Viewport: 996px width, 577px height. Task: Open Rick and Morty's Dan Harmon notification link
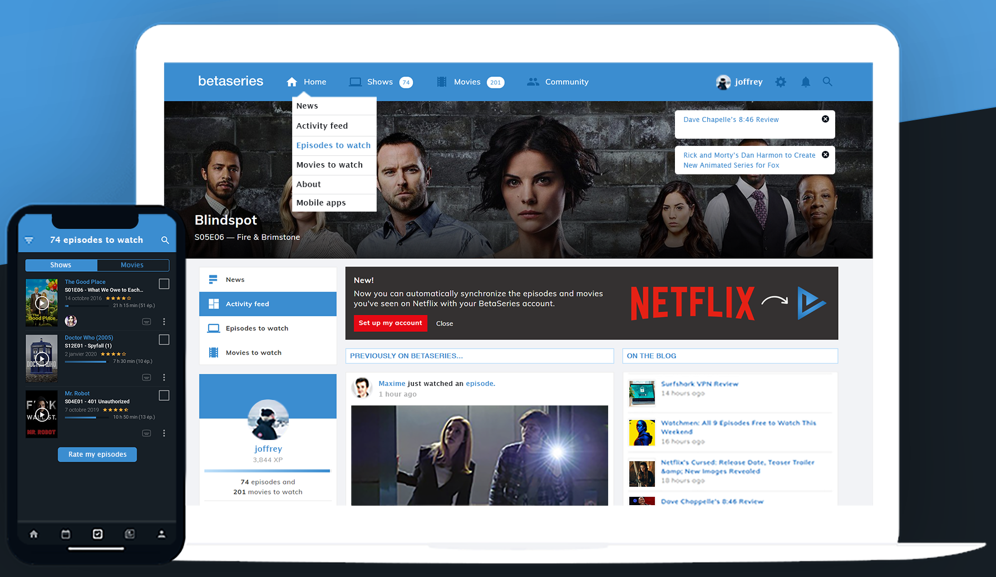750,160
